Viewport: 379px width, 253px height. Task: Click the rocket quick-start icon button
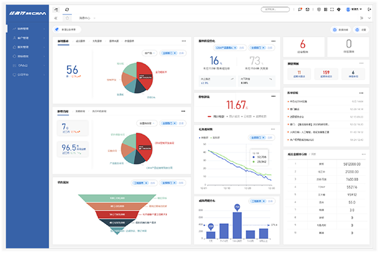tap(57, 29)
